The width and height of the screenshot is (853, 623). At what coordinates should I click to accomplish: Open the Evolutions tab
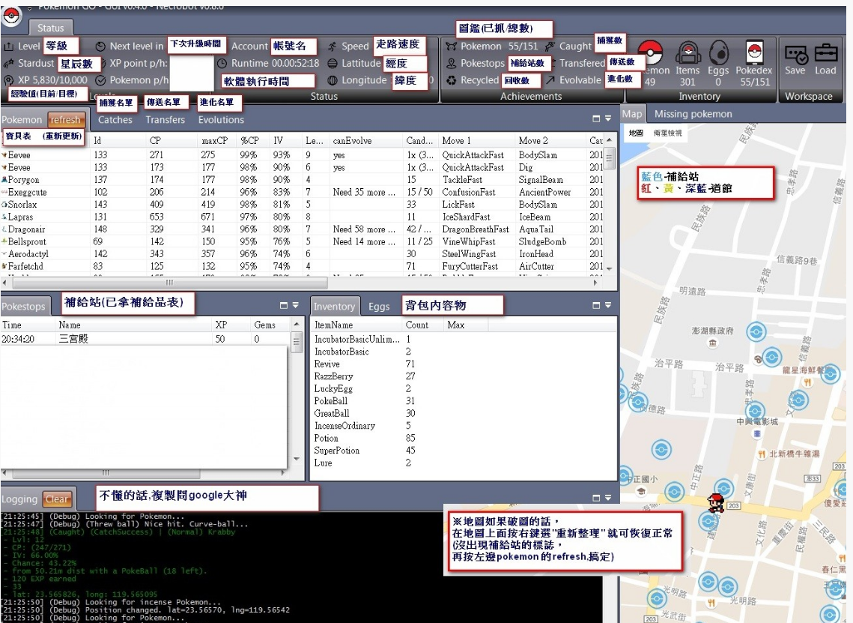click(221, 120)
